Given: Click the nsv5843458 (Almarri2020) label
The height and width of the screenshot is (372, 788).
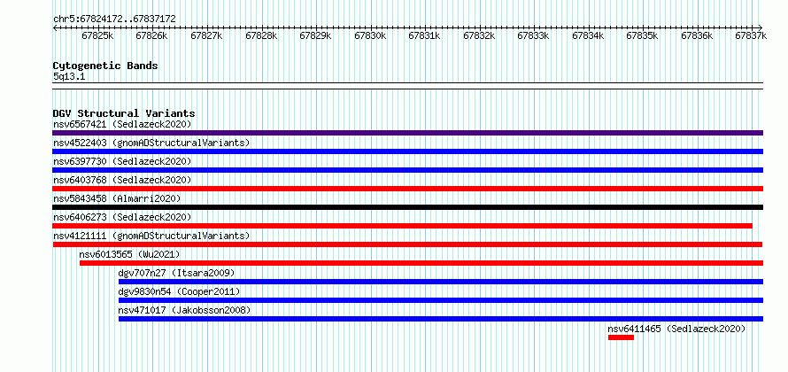Looking at the screenshot, I should (117, 198).
